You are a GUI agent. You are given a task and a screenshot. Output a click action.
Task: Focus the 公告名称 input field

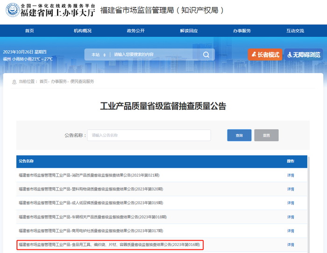149,135
